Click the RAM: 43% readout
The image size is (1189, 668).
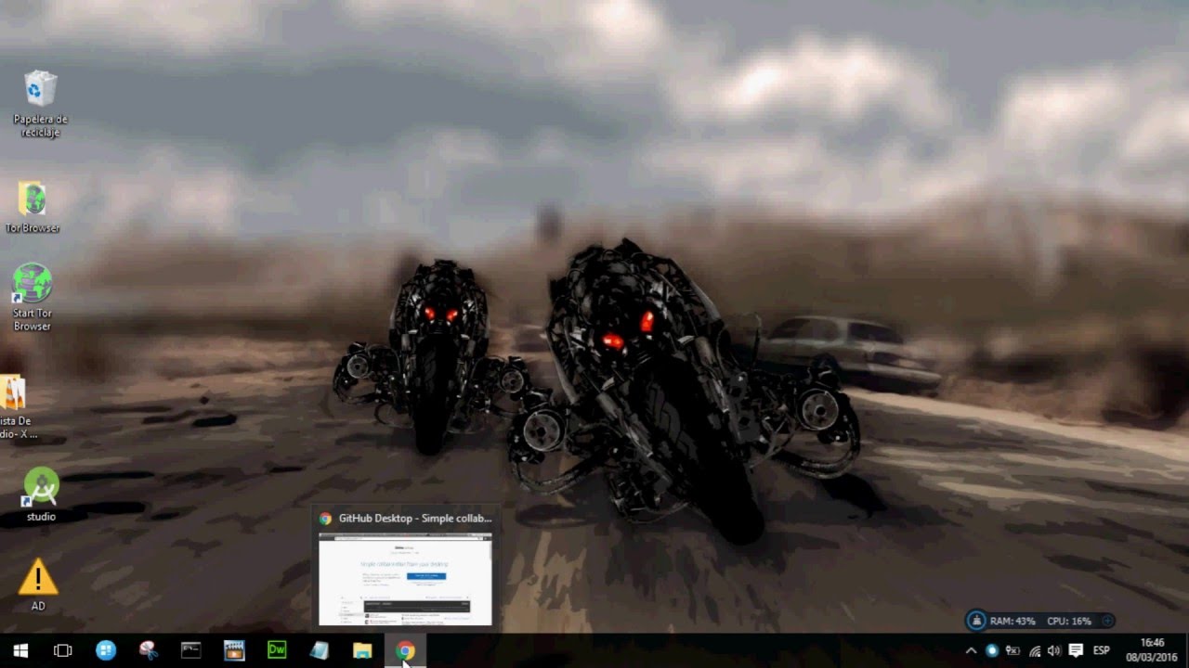click(x=1013, y=621)
